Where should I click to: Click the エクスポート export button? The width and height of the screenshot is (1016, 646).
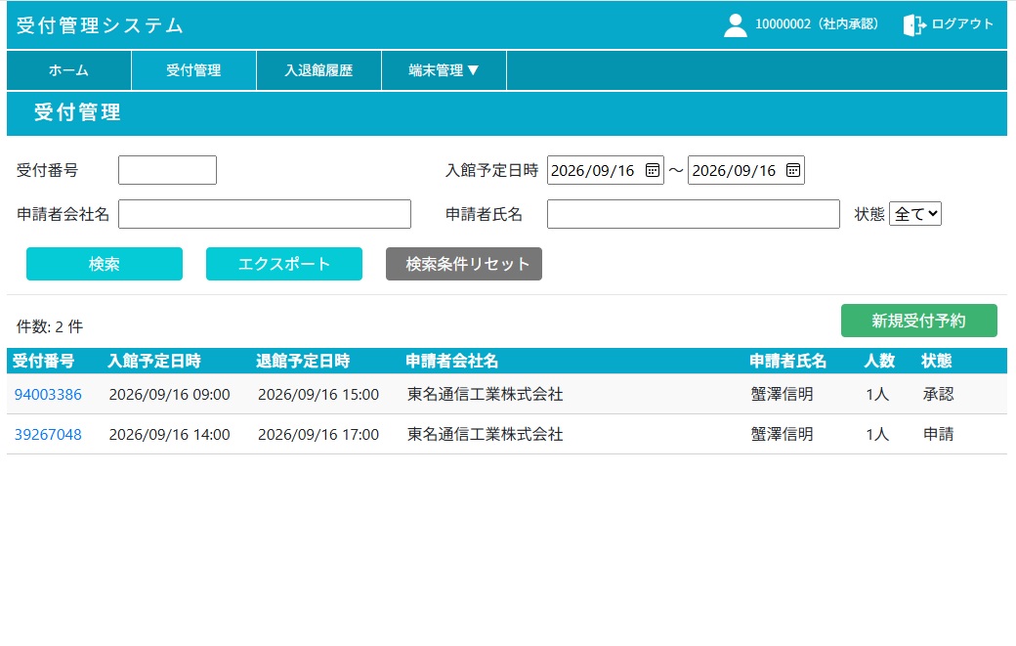tap(284, 264)
